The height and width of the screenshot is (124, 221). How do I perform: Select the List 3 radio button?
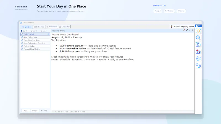pos(41,31)
